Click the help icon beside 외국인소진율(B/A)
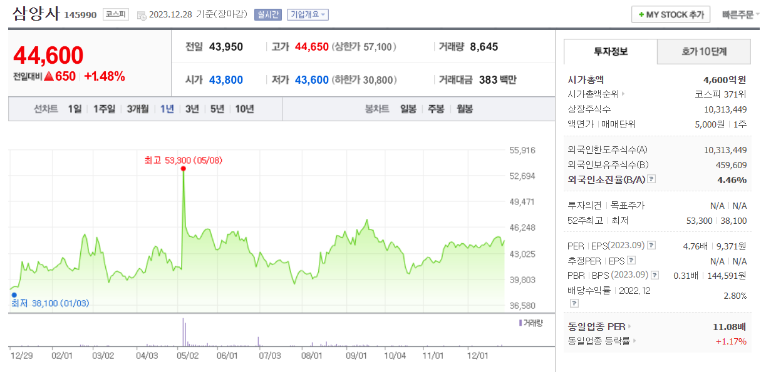766x372 pixels. click(651, 179)
